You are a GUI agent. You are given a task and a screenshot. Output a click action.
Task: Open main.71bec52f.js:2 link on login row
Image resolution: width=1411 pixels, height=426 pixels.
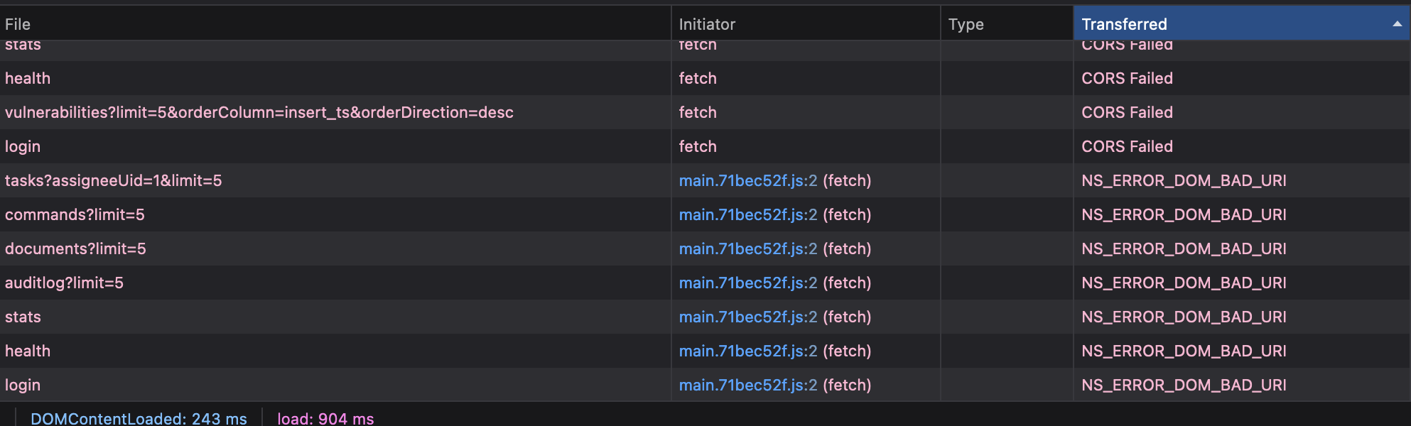(746, 385)
